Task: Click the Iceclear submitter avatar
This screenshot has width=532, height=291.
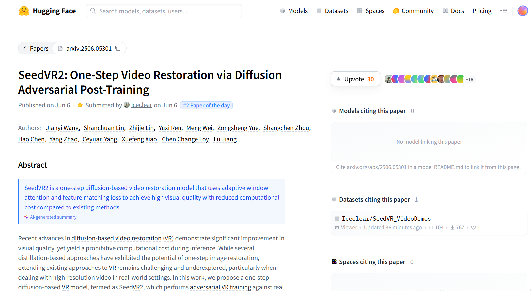Action: pyautogui.click(x=127, y=105)
